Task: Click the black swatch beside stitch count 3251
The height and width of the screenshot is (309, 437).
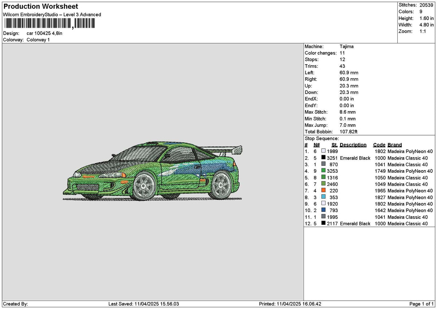Action: [323, 158]
